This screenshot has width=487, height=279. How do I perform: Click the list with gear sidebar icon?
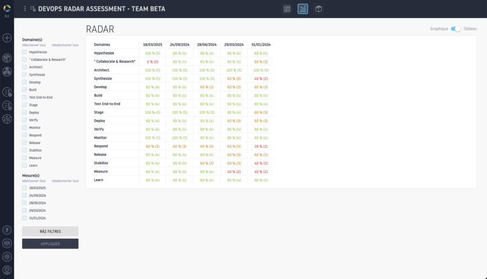click(x=7, y=92)
